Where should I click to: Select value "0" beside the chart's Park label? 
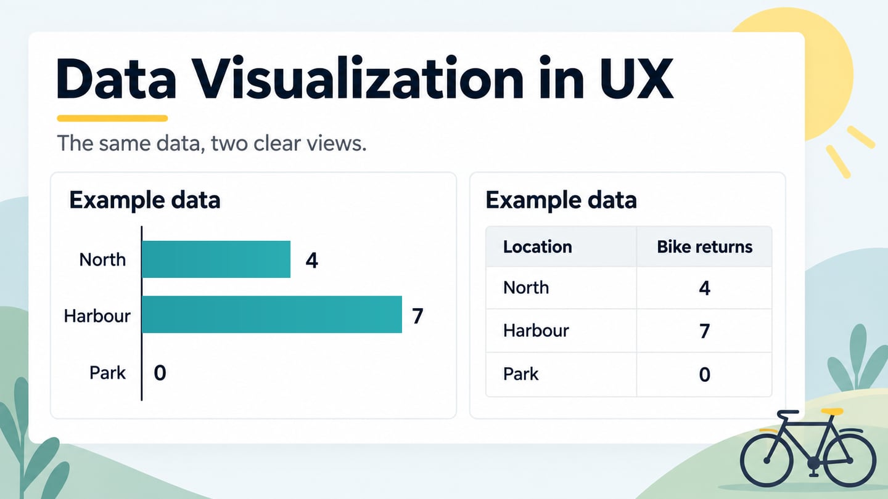click(160, 373)
